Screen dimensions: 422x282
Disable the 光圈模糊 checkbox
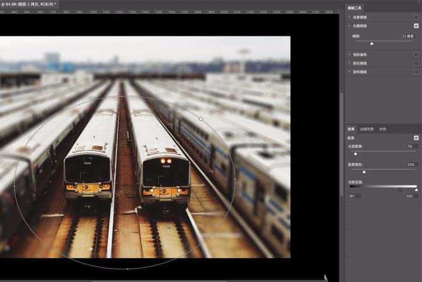(416, 26)
